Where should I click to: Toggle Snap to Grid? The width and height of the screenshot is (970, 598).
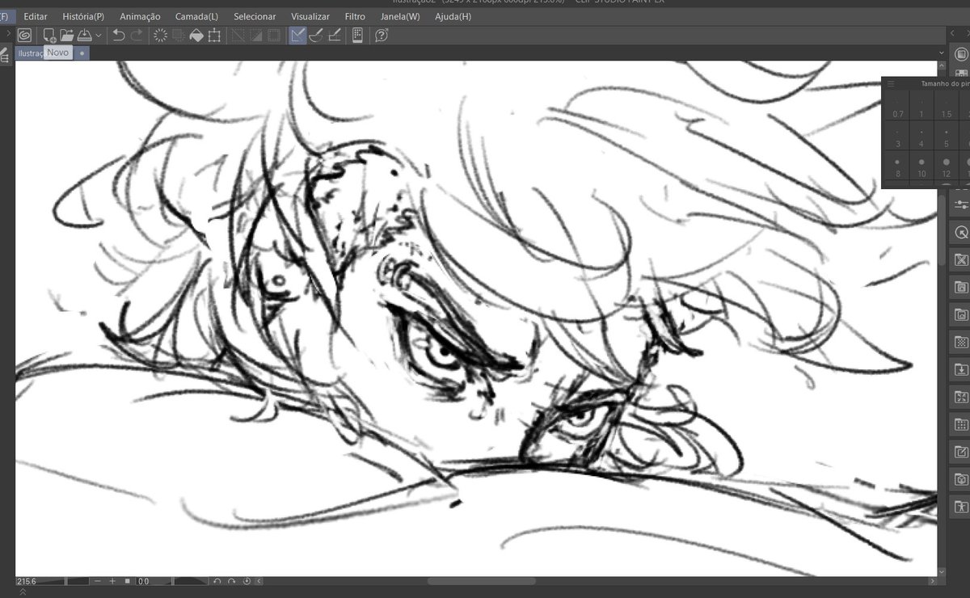[x=334, y=36]
